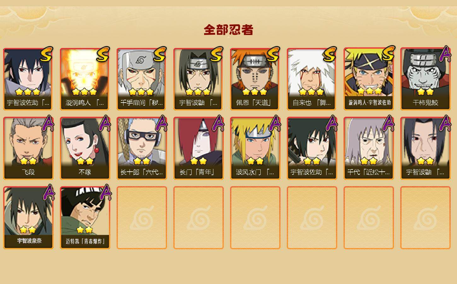Screen dimensions: 457x284
Task: Click the first empty ninja slot
Action: tap(142, 218)
